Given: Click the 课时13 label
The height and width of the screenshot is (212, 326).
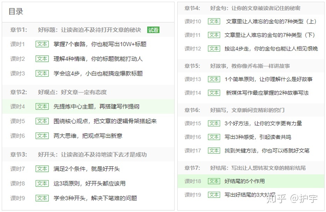Looking at the screenshot, I should click(193, 79).
